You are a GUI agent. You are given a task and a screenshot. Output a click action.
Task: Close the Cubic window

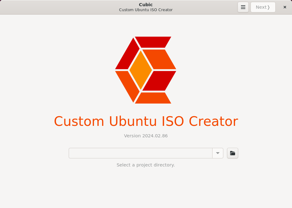pos(285,7)
